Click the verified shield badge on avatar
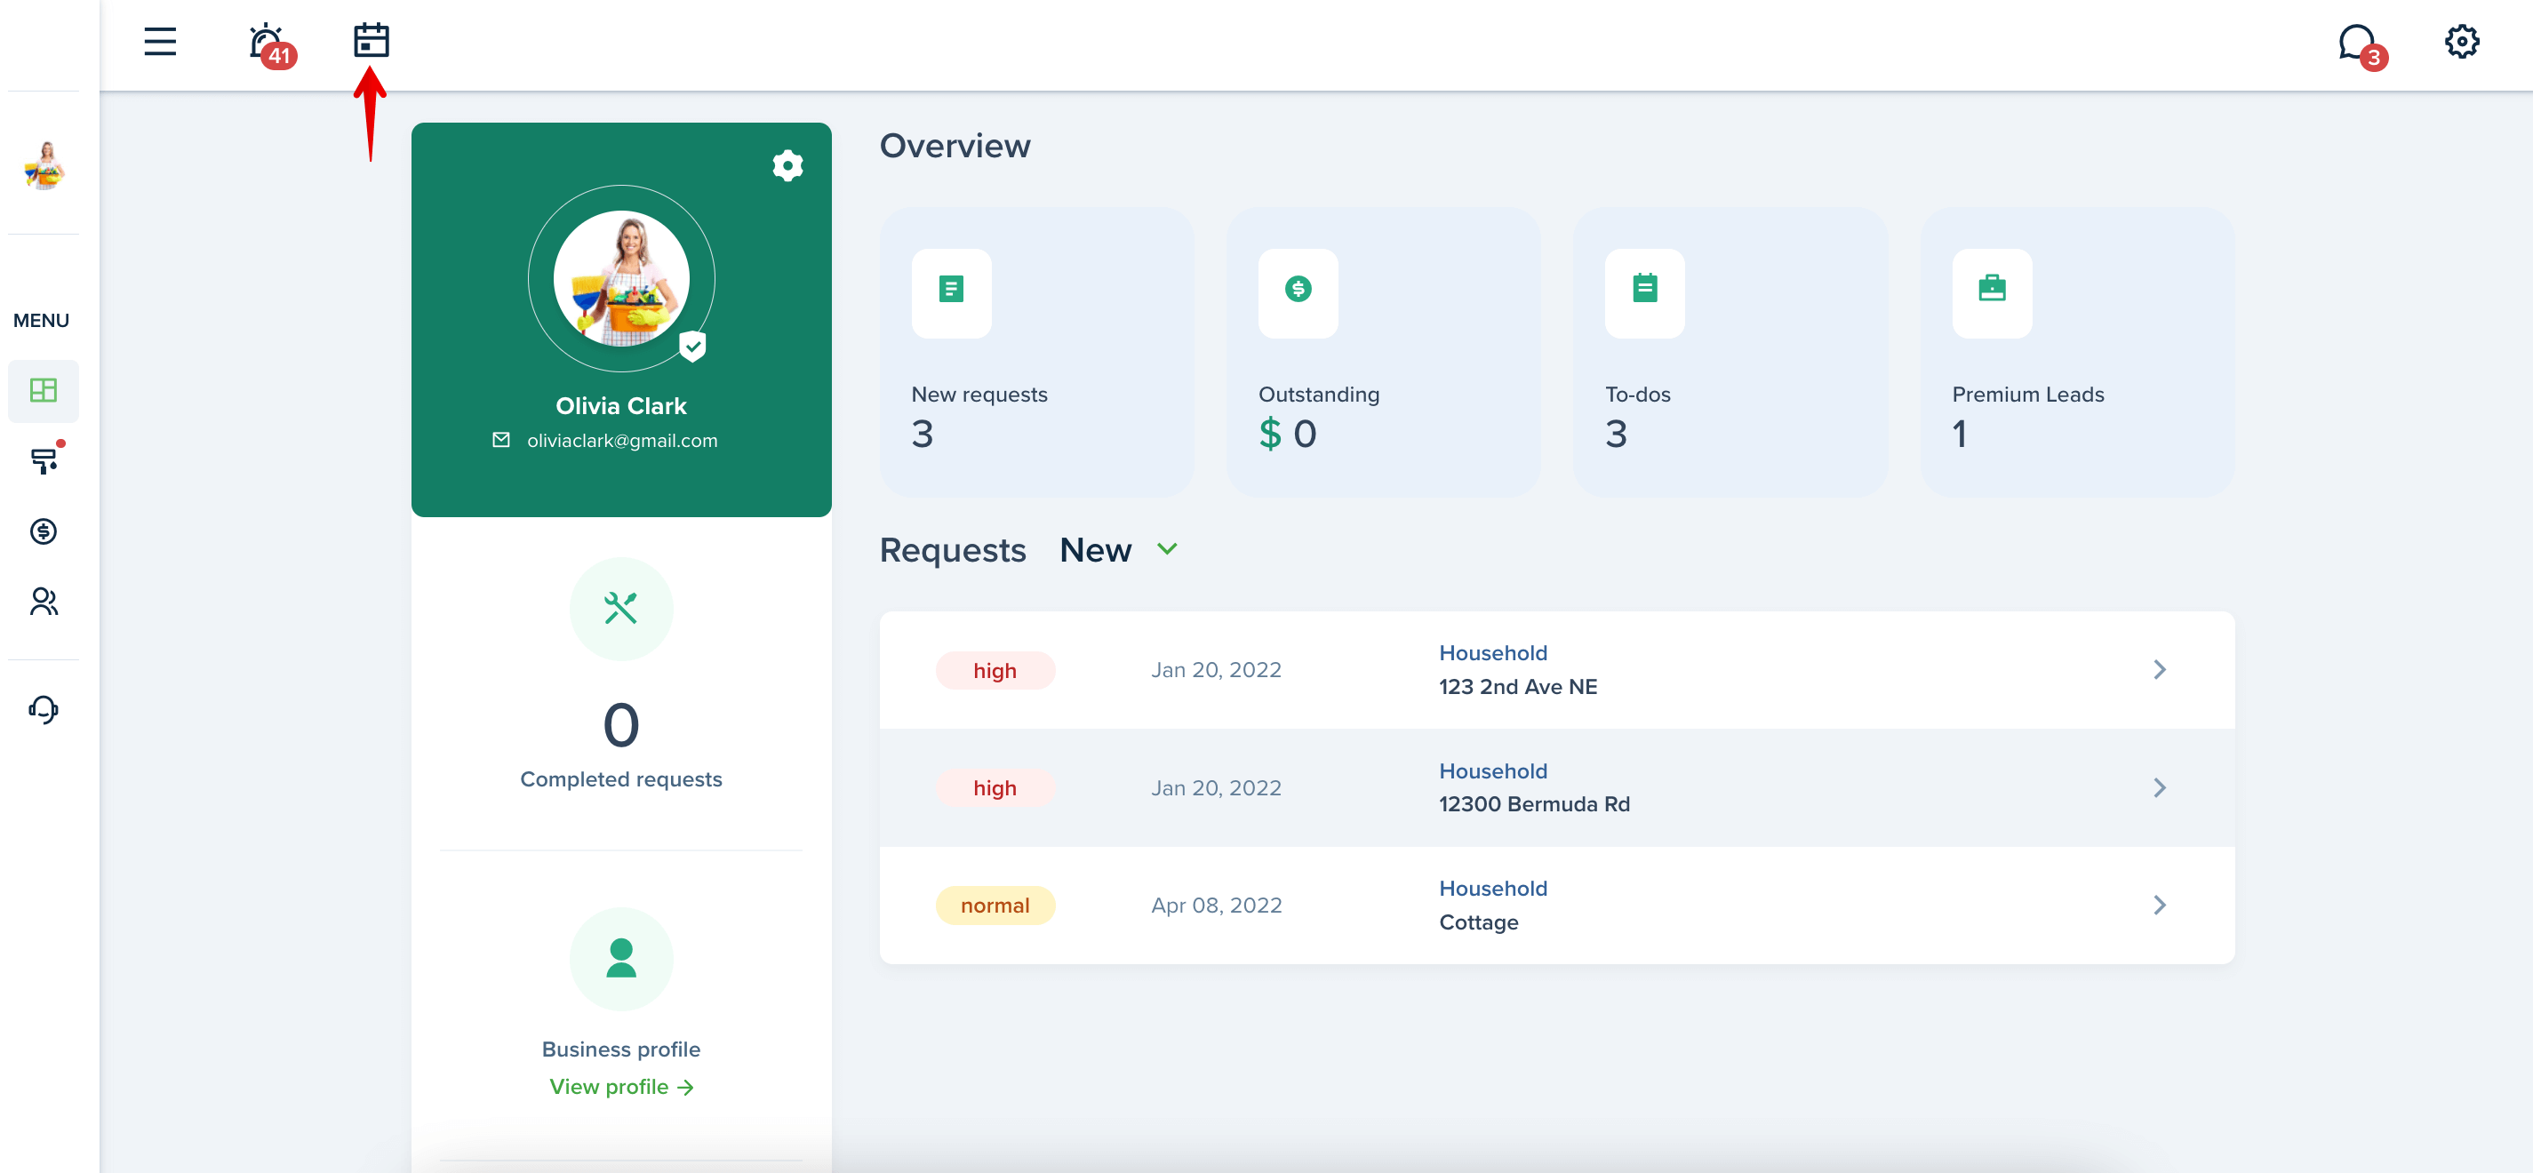The width and height of the screenshot is (2533, 1173). [x=692, y=346]
